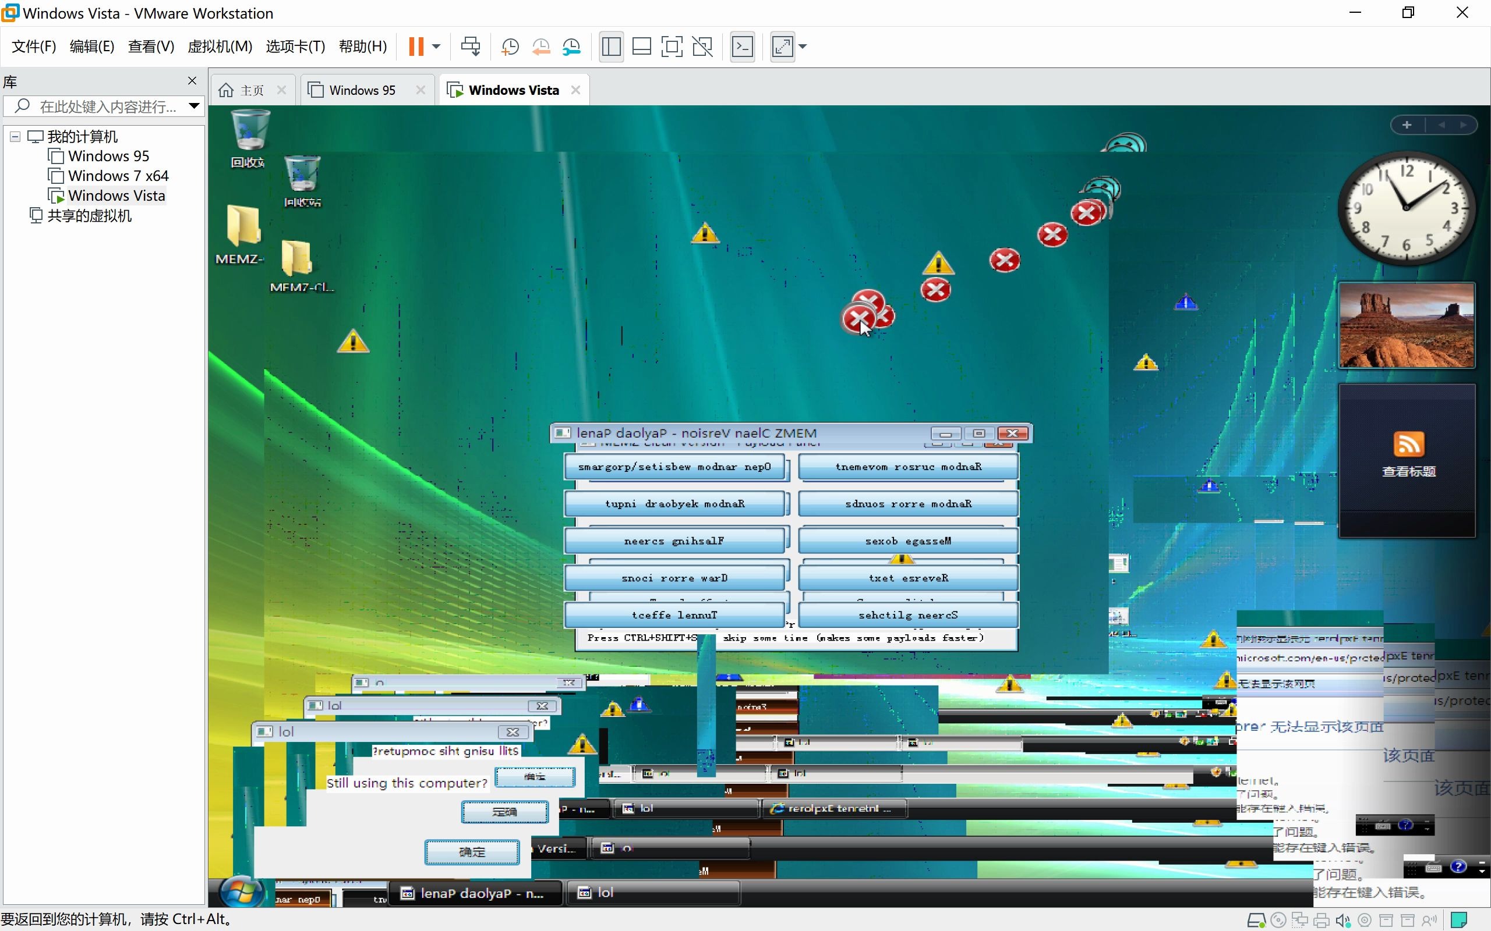Click the library search input field
This screenshot has width=1491, height=931.
coord(104,106)
